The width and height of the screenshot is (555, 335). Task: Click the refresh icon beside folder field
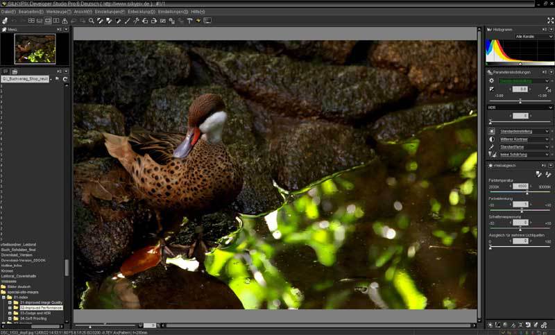point(65,79)
